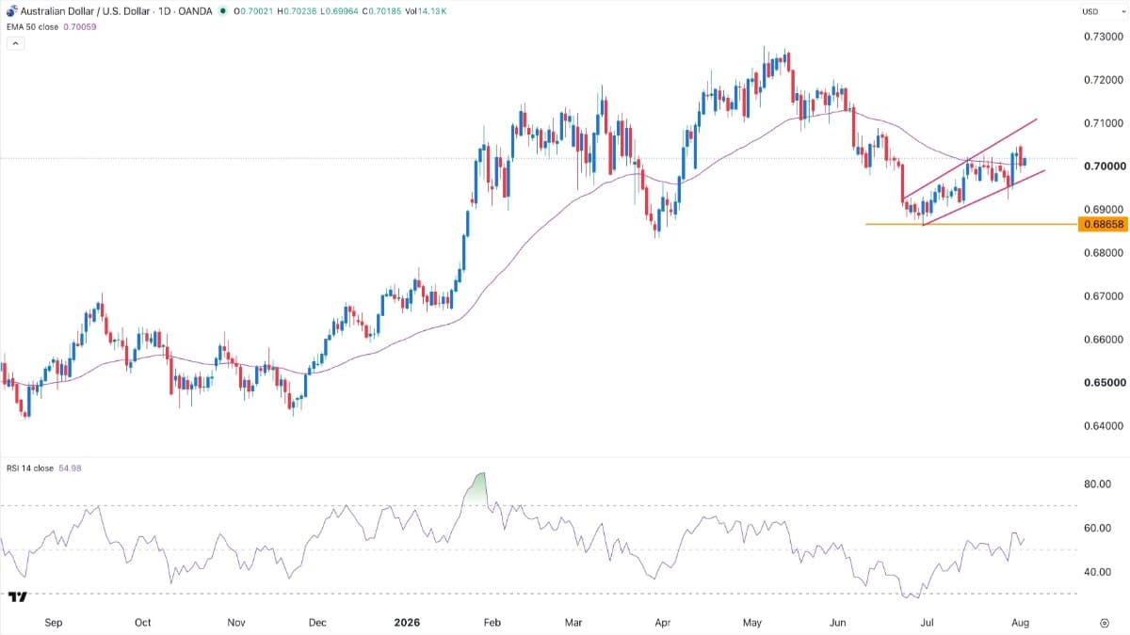Click the May label on time axis
The width and height of the screenshot is (1130, 635).
point(752,623)
